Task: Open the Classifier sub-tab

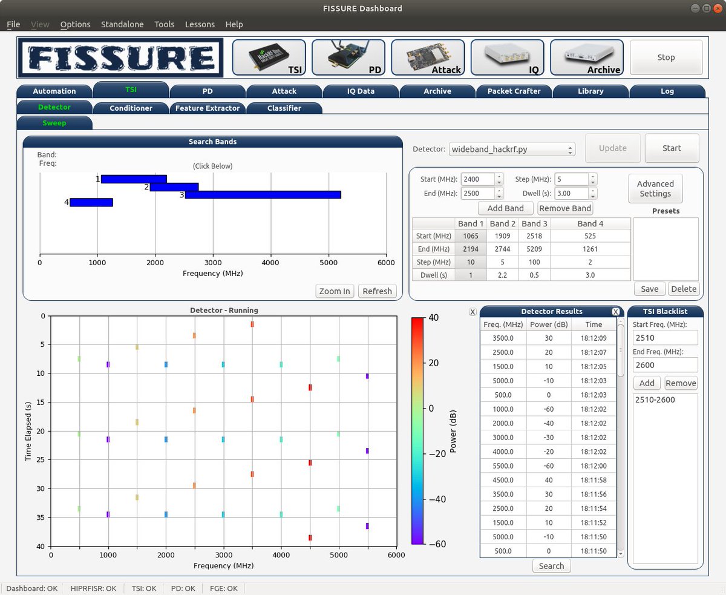Action: [x=284, y=108]
